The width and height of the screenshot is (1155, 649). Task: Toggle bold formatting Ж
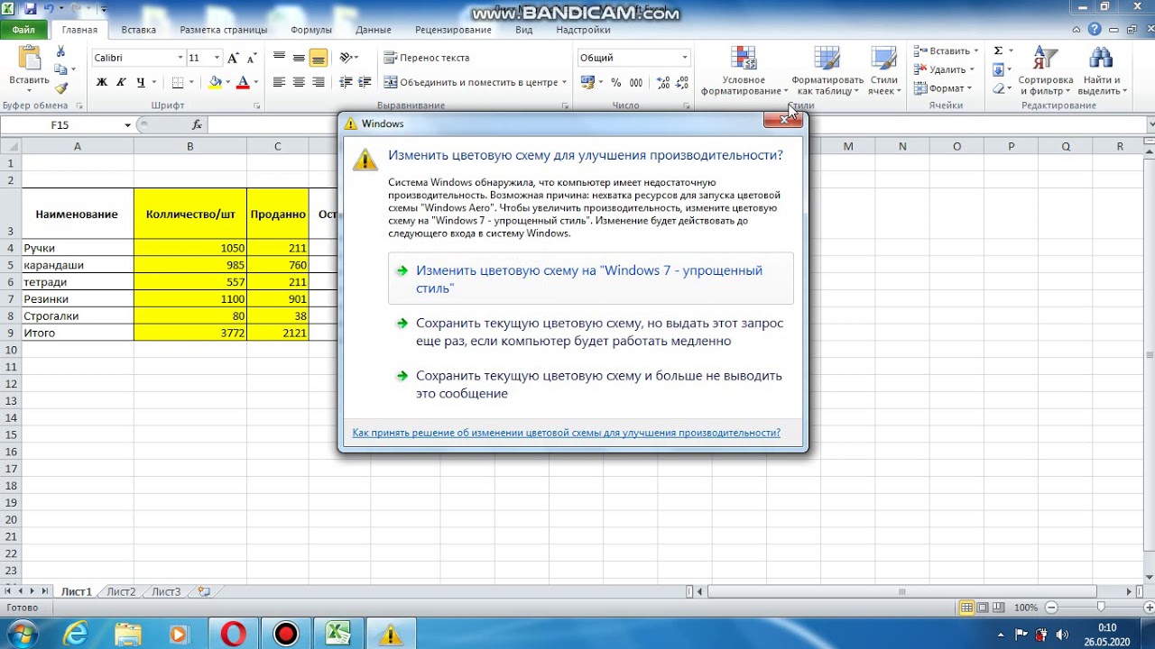point(102,82)
